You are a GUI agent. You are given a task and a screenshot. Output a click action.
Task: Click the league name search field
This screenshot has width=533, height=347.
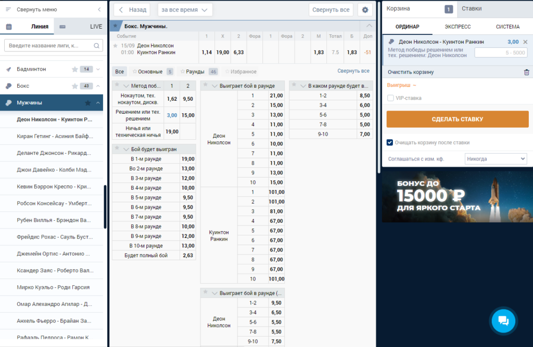[x=54, y=45]
